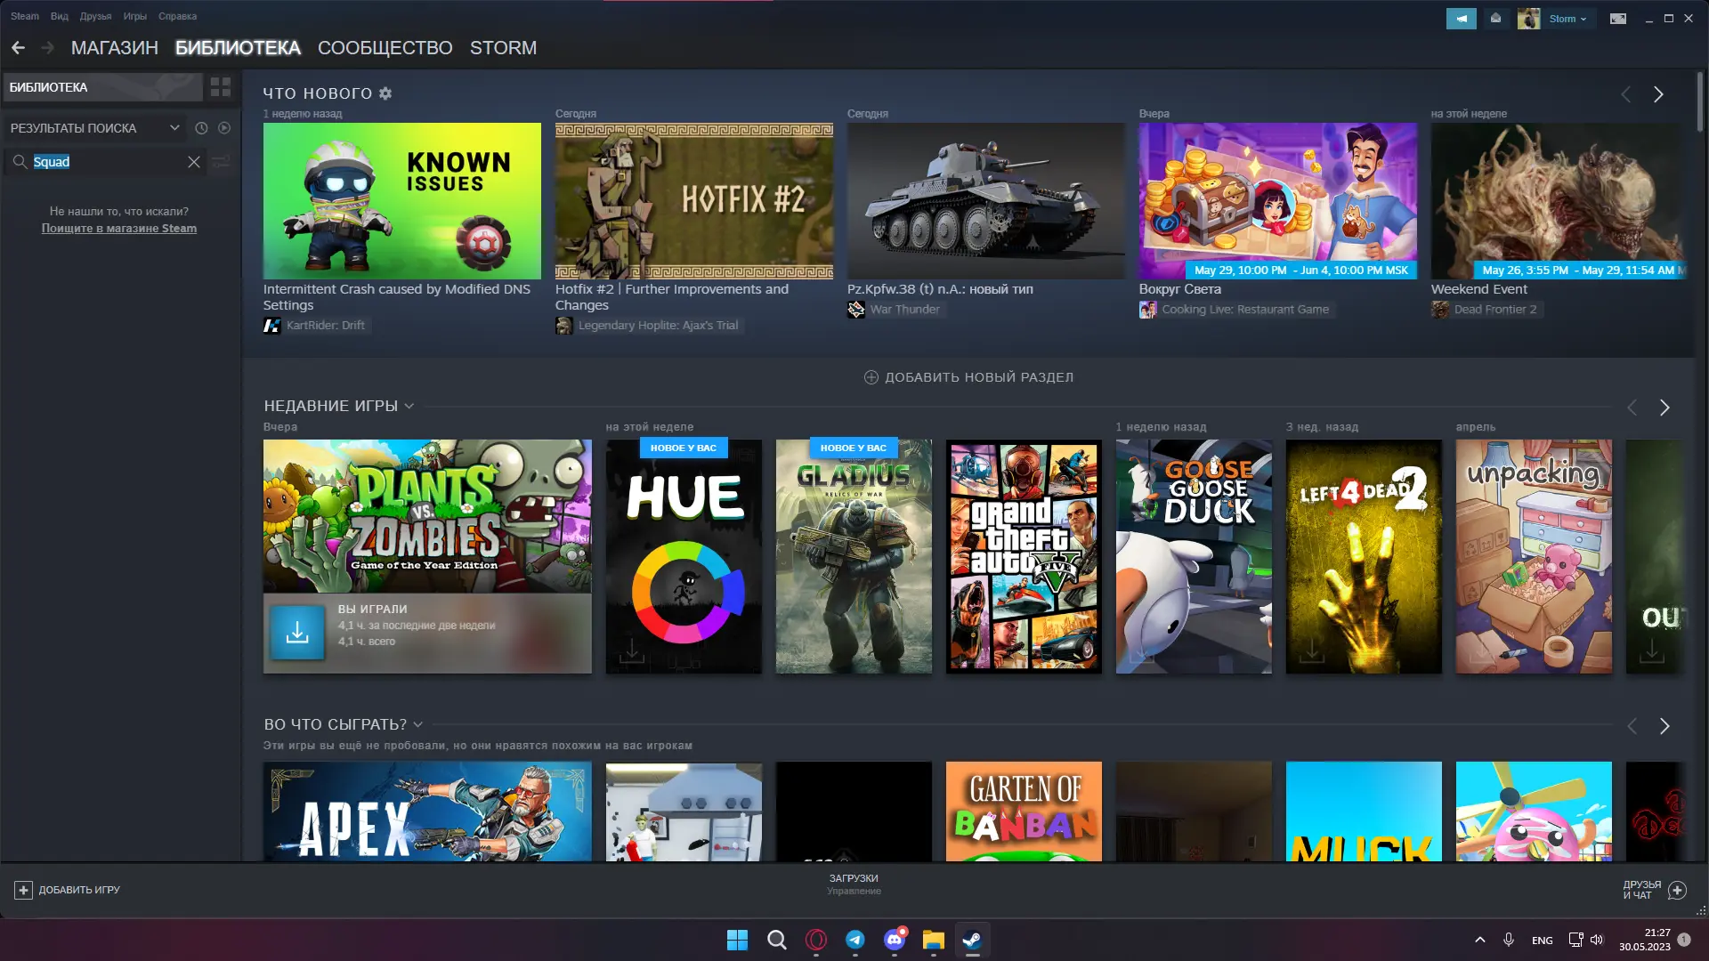Click the Plants vs. Zombies install button

(x=297, y=633)
